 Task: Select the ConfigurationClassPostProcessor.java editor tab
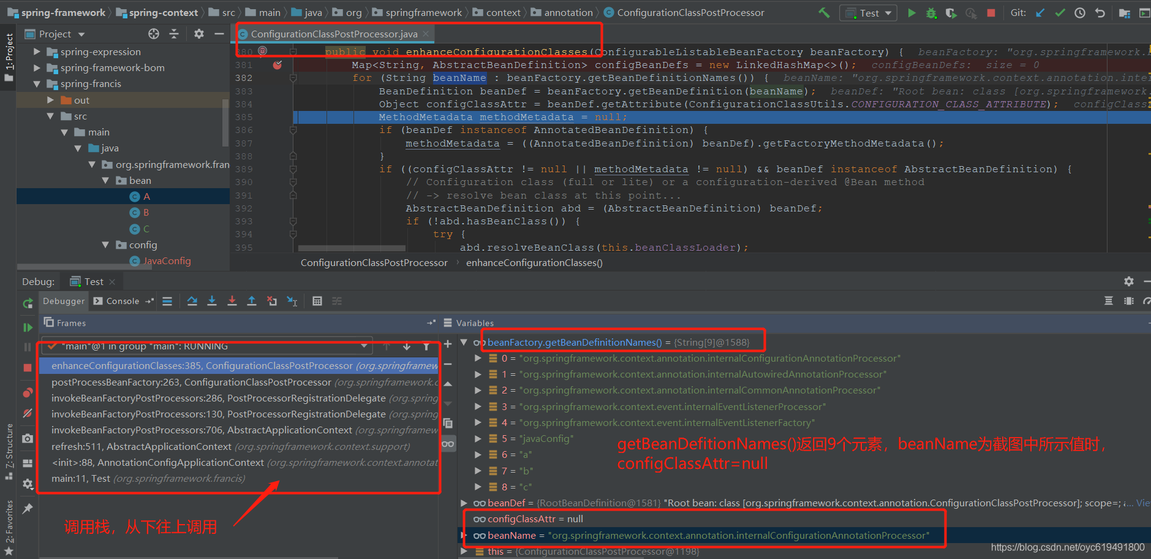(x=334, y=34)
